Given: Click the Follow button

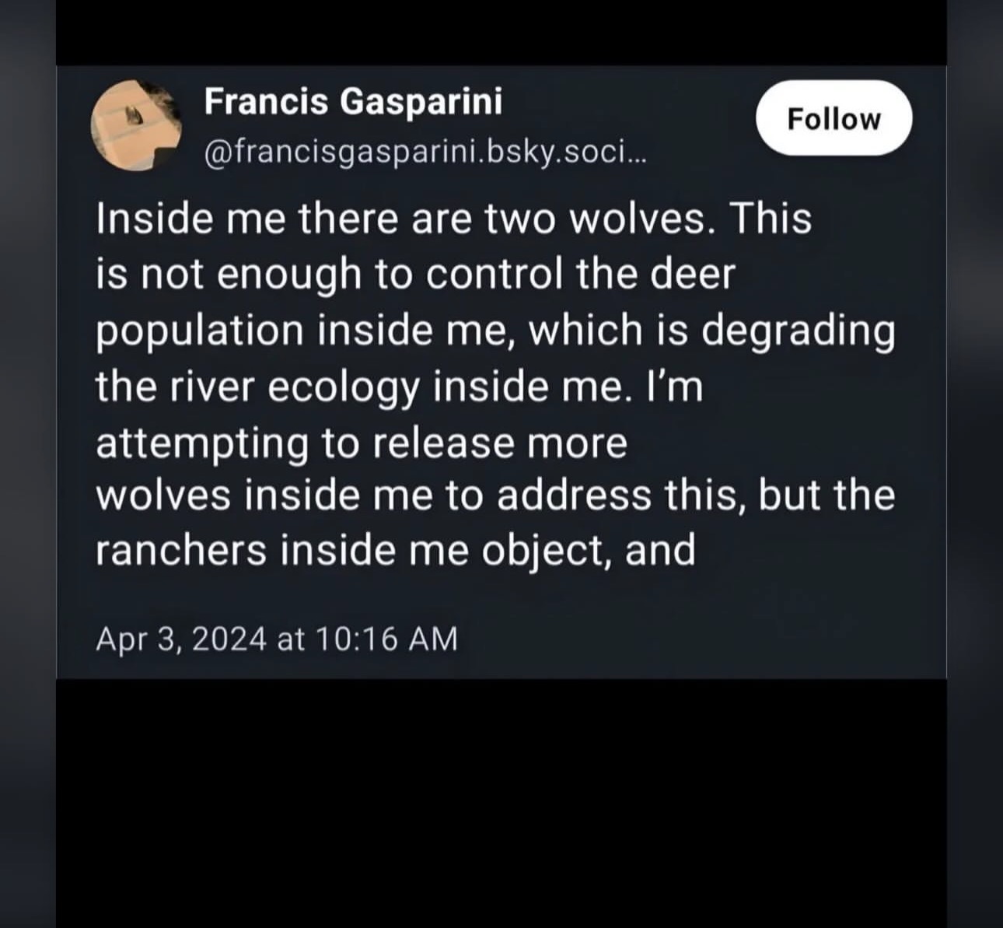Looking at the screenshot, I should (x=834, y=118).
